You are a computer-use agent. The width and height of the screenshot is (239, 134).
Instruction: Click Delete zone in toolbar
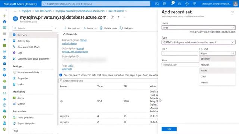click(x=108, y=28)
